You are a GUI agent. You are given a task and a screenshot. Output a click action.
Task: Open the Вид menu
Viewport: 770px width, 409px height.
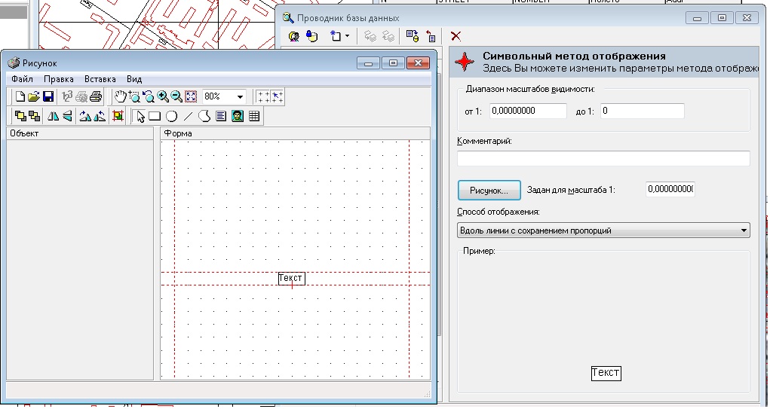coord(134,79)
